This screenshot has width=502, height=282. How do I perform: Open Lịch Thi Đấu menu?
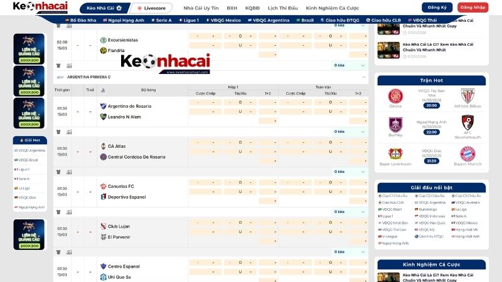pos(283,8)
